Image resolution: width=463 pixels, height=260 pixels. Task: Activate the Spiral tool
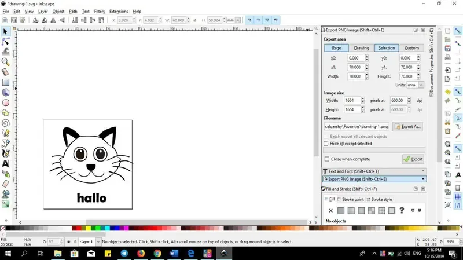pos(6,123)
